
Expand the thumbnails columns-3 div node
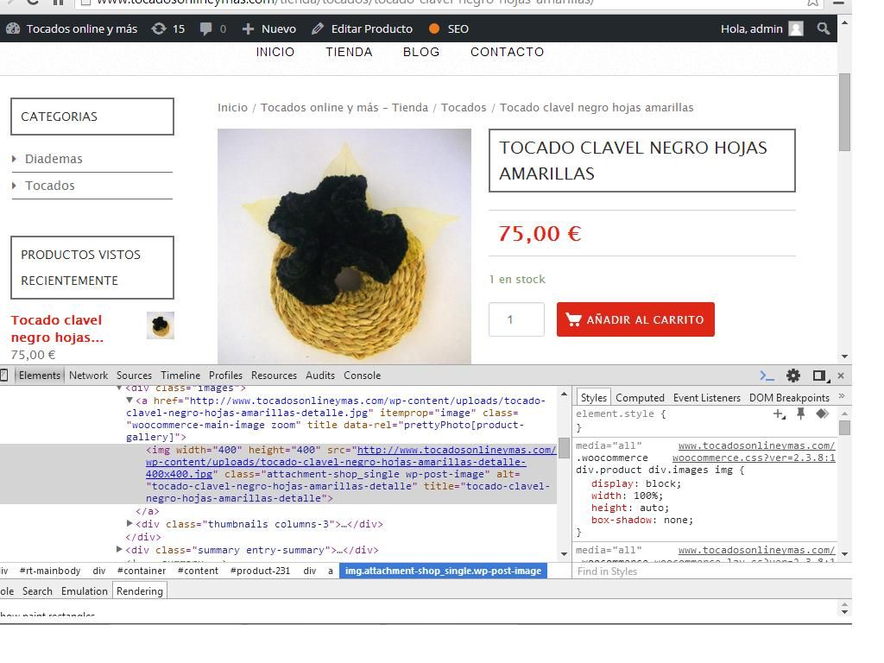(129, 524)
